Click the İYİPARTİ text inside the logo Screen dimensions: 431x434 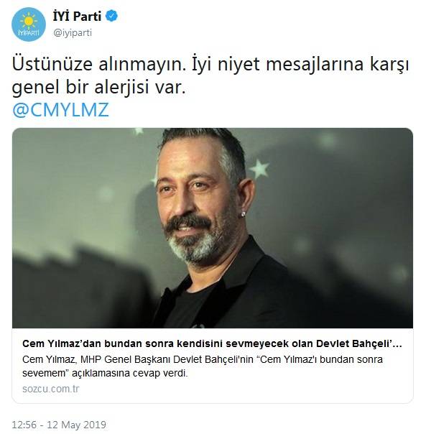click(29, 33)
